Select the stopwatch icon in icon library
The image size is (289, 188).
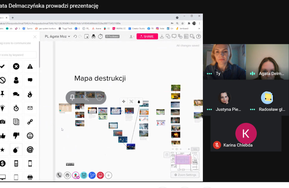[16, 108]
